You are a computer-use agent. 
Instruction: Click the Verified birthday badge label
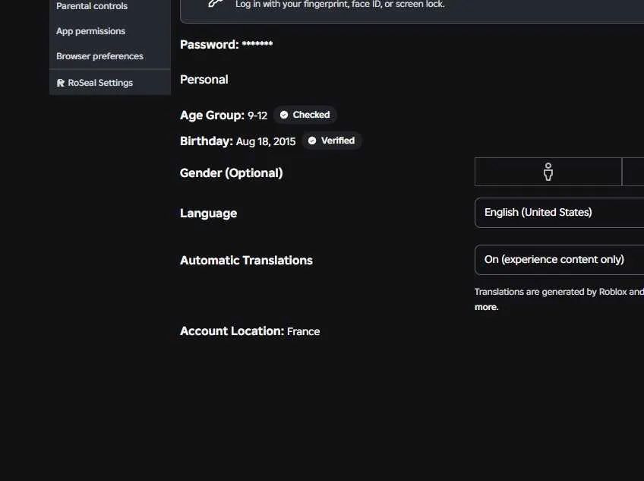pyautogui.click(x=338, y=141)
